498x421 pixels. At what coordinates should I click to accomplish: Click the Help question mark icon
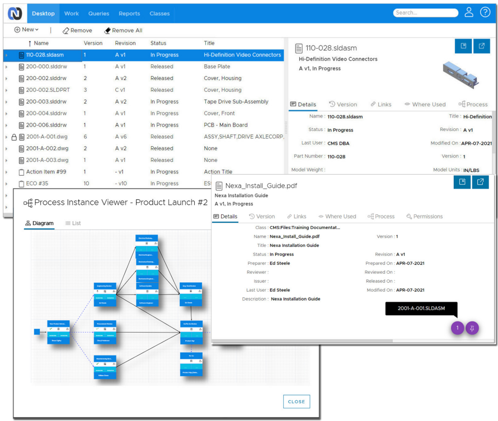486,12
